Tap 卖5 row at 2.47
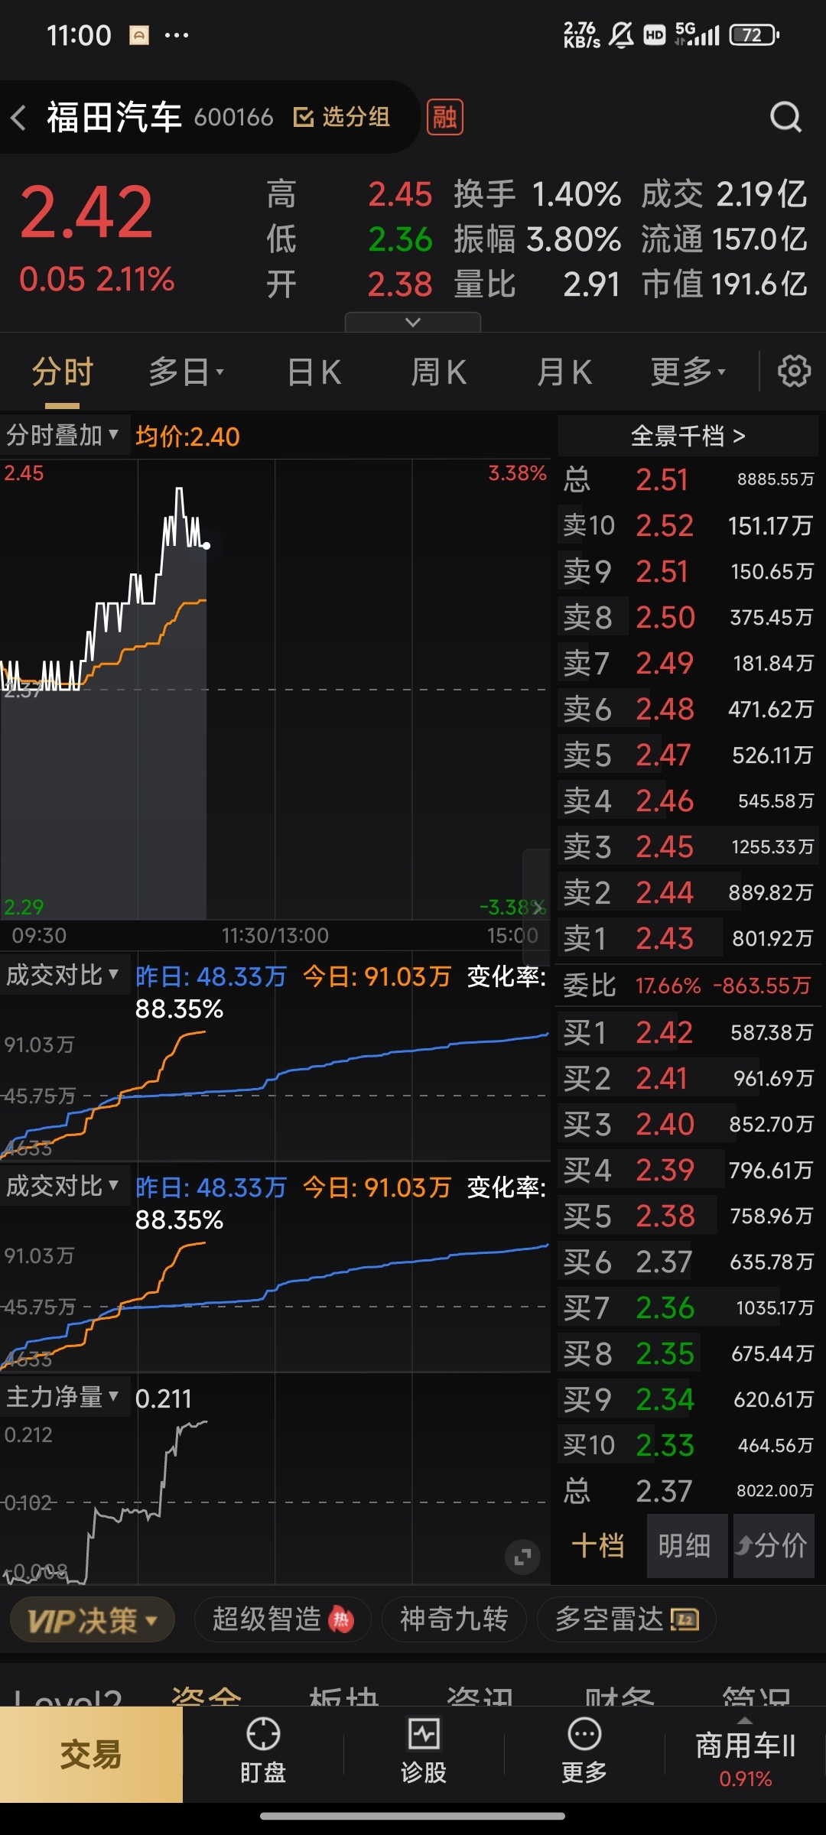Screen dimensions: 826x1835 click(688, 755)
